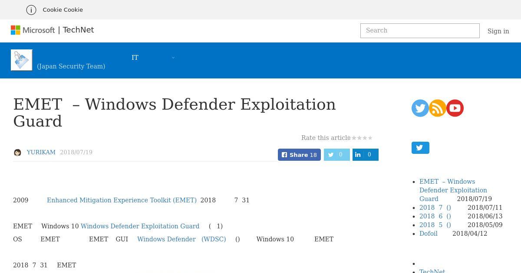Open sidebar post dated 2018/06/13
This screenshot has height=273, width=521.
click(435, 216)
